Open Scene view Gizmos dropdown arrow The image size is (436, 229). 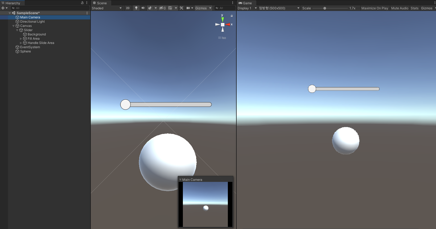point(210,8)
